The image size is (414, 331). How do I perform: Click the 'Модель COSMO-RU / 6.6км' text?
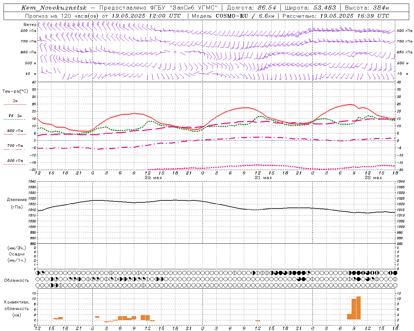pyautogui.click(x=233, y=16)
